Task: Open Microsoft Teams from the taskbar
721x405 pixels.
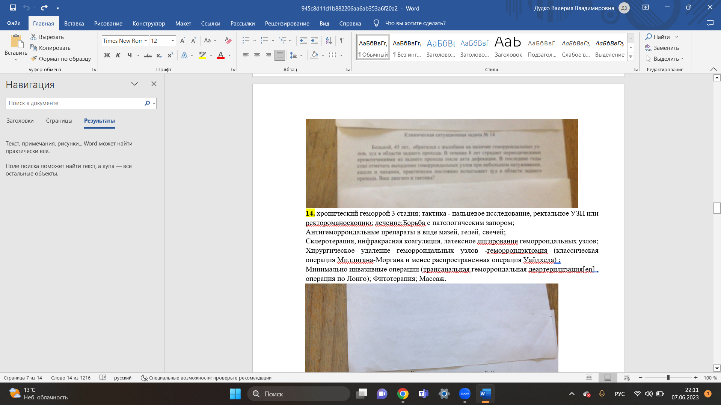Action: pos(424,394)
